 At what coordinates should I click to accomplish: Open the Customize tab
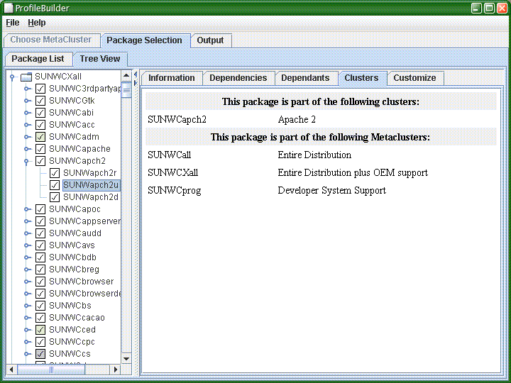[x=415, y=78]
